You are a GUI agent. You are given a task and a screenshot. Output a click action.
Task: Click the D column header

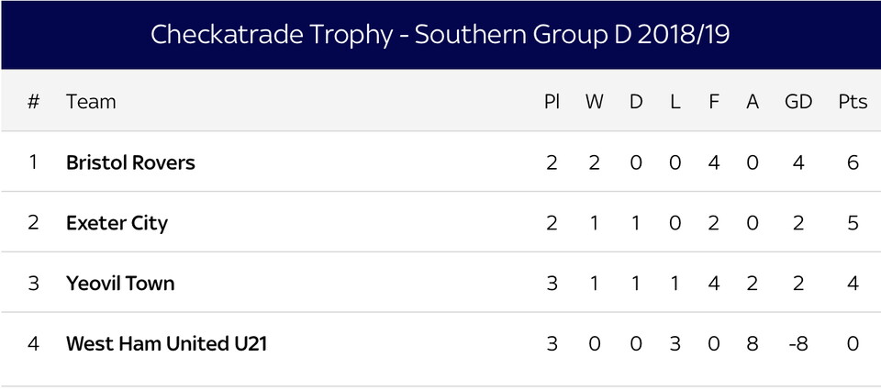click(x=636, y=101)
